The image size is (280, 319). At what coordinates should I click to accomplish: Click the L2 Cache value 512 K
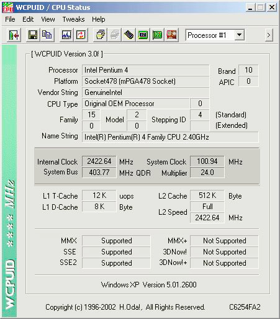point(207,195)
